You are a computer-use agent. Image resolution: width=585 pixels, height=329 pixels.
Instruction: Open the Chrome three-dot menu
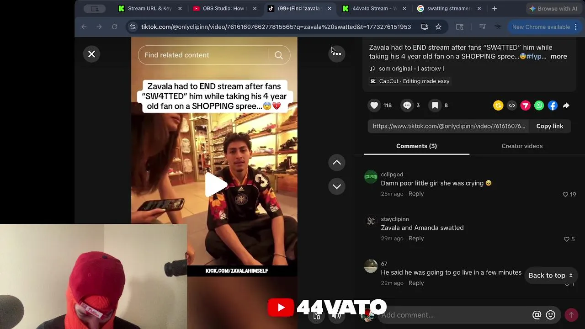[575, 27]
